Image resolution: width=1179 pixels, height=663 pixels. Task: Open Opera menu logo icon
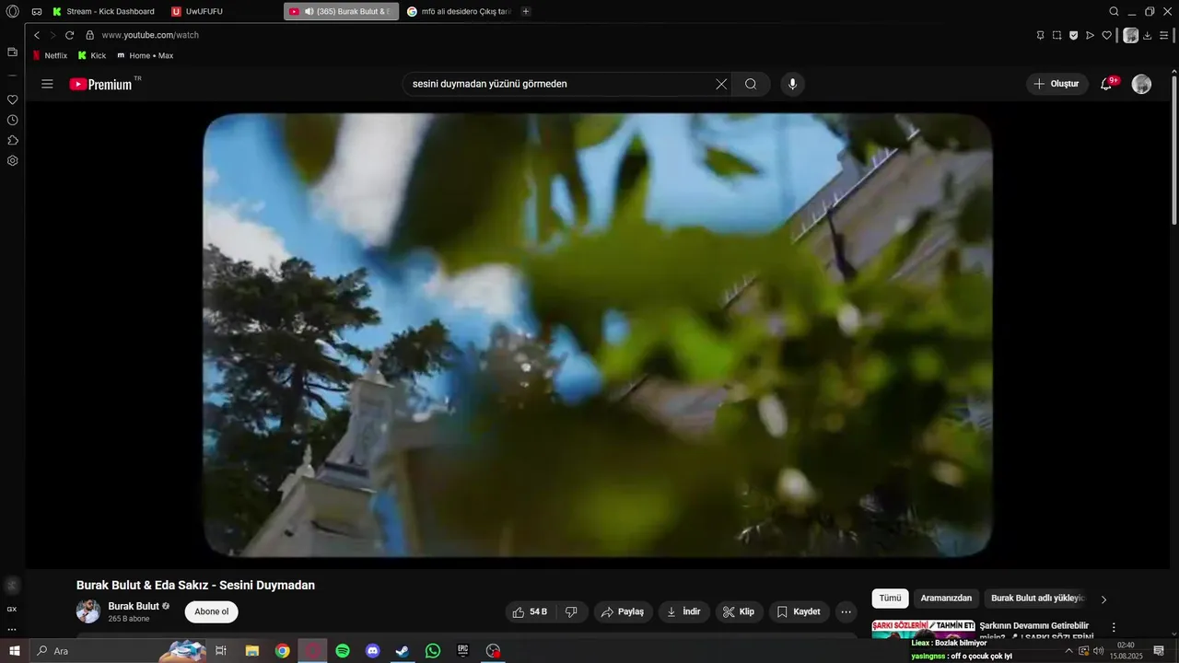point(12,11)
